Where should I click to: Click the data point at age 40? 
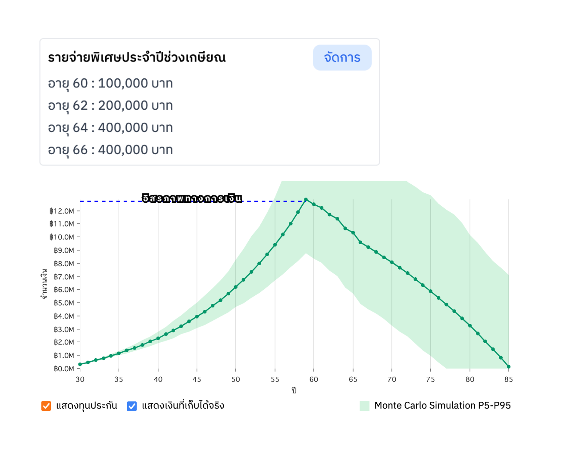click(x=158, y=338)
